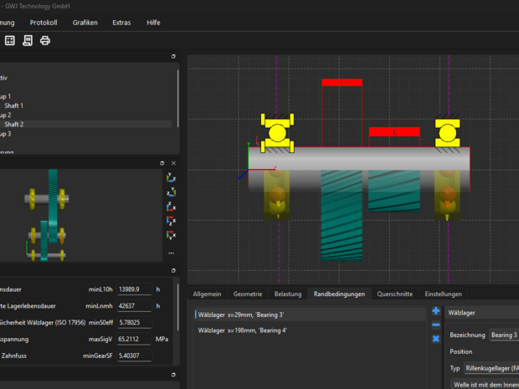Image resolution: width=519 pixels, height=389 pixels.
Task: Click the Bezeichnung field showing Bearing 3
Action: (x=504, y=335)
